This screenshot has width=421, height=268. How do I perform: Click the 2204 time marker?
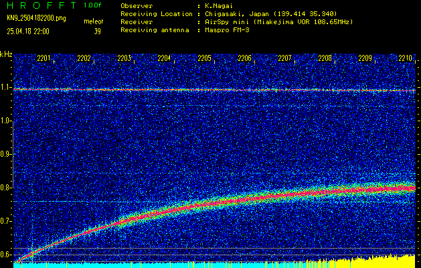pos(164,58)
